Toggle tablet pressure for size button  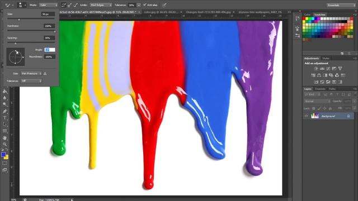164,5
